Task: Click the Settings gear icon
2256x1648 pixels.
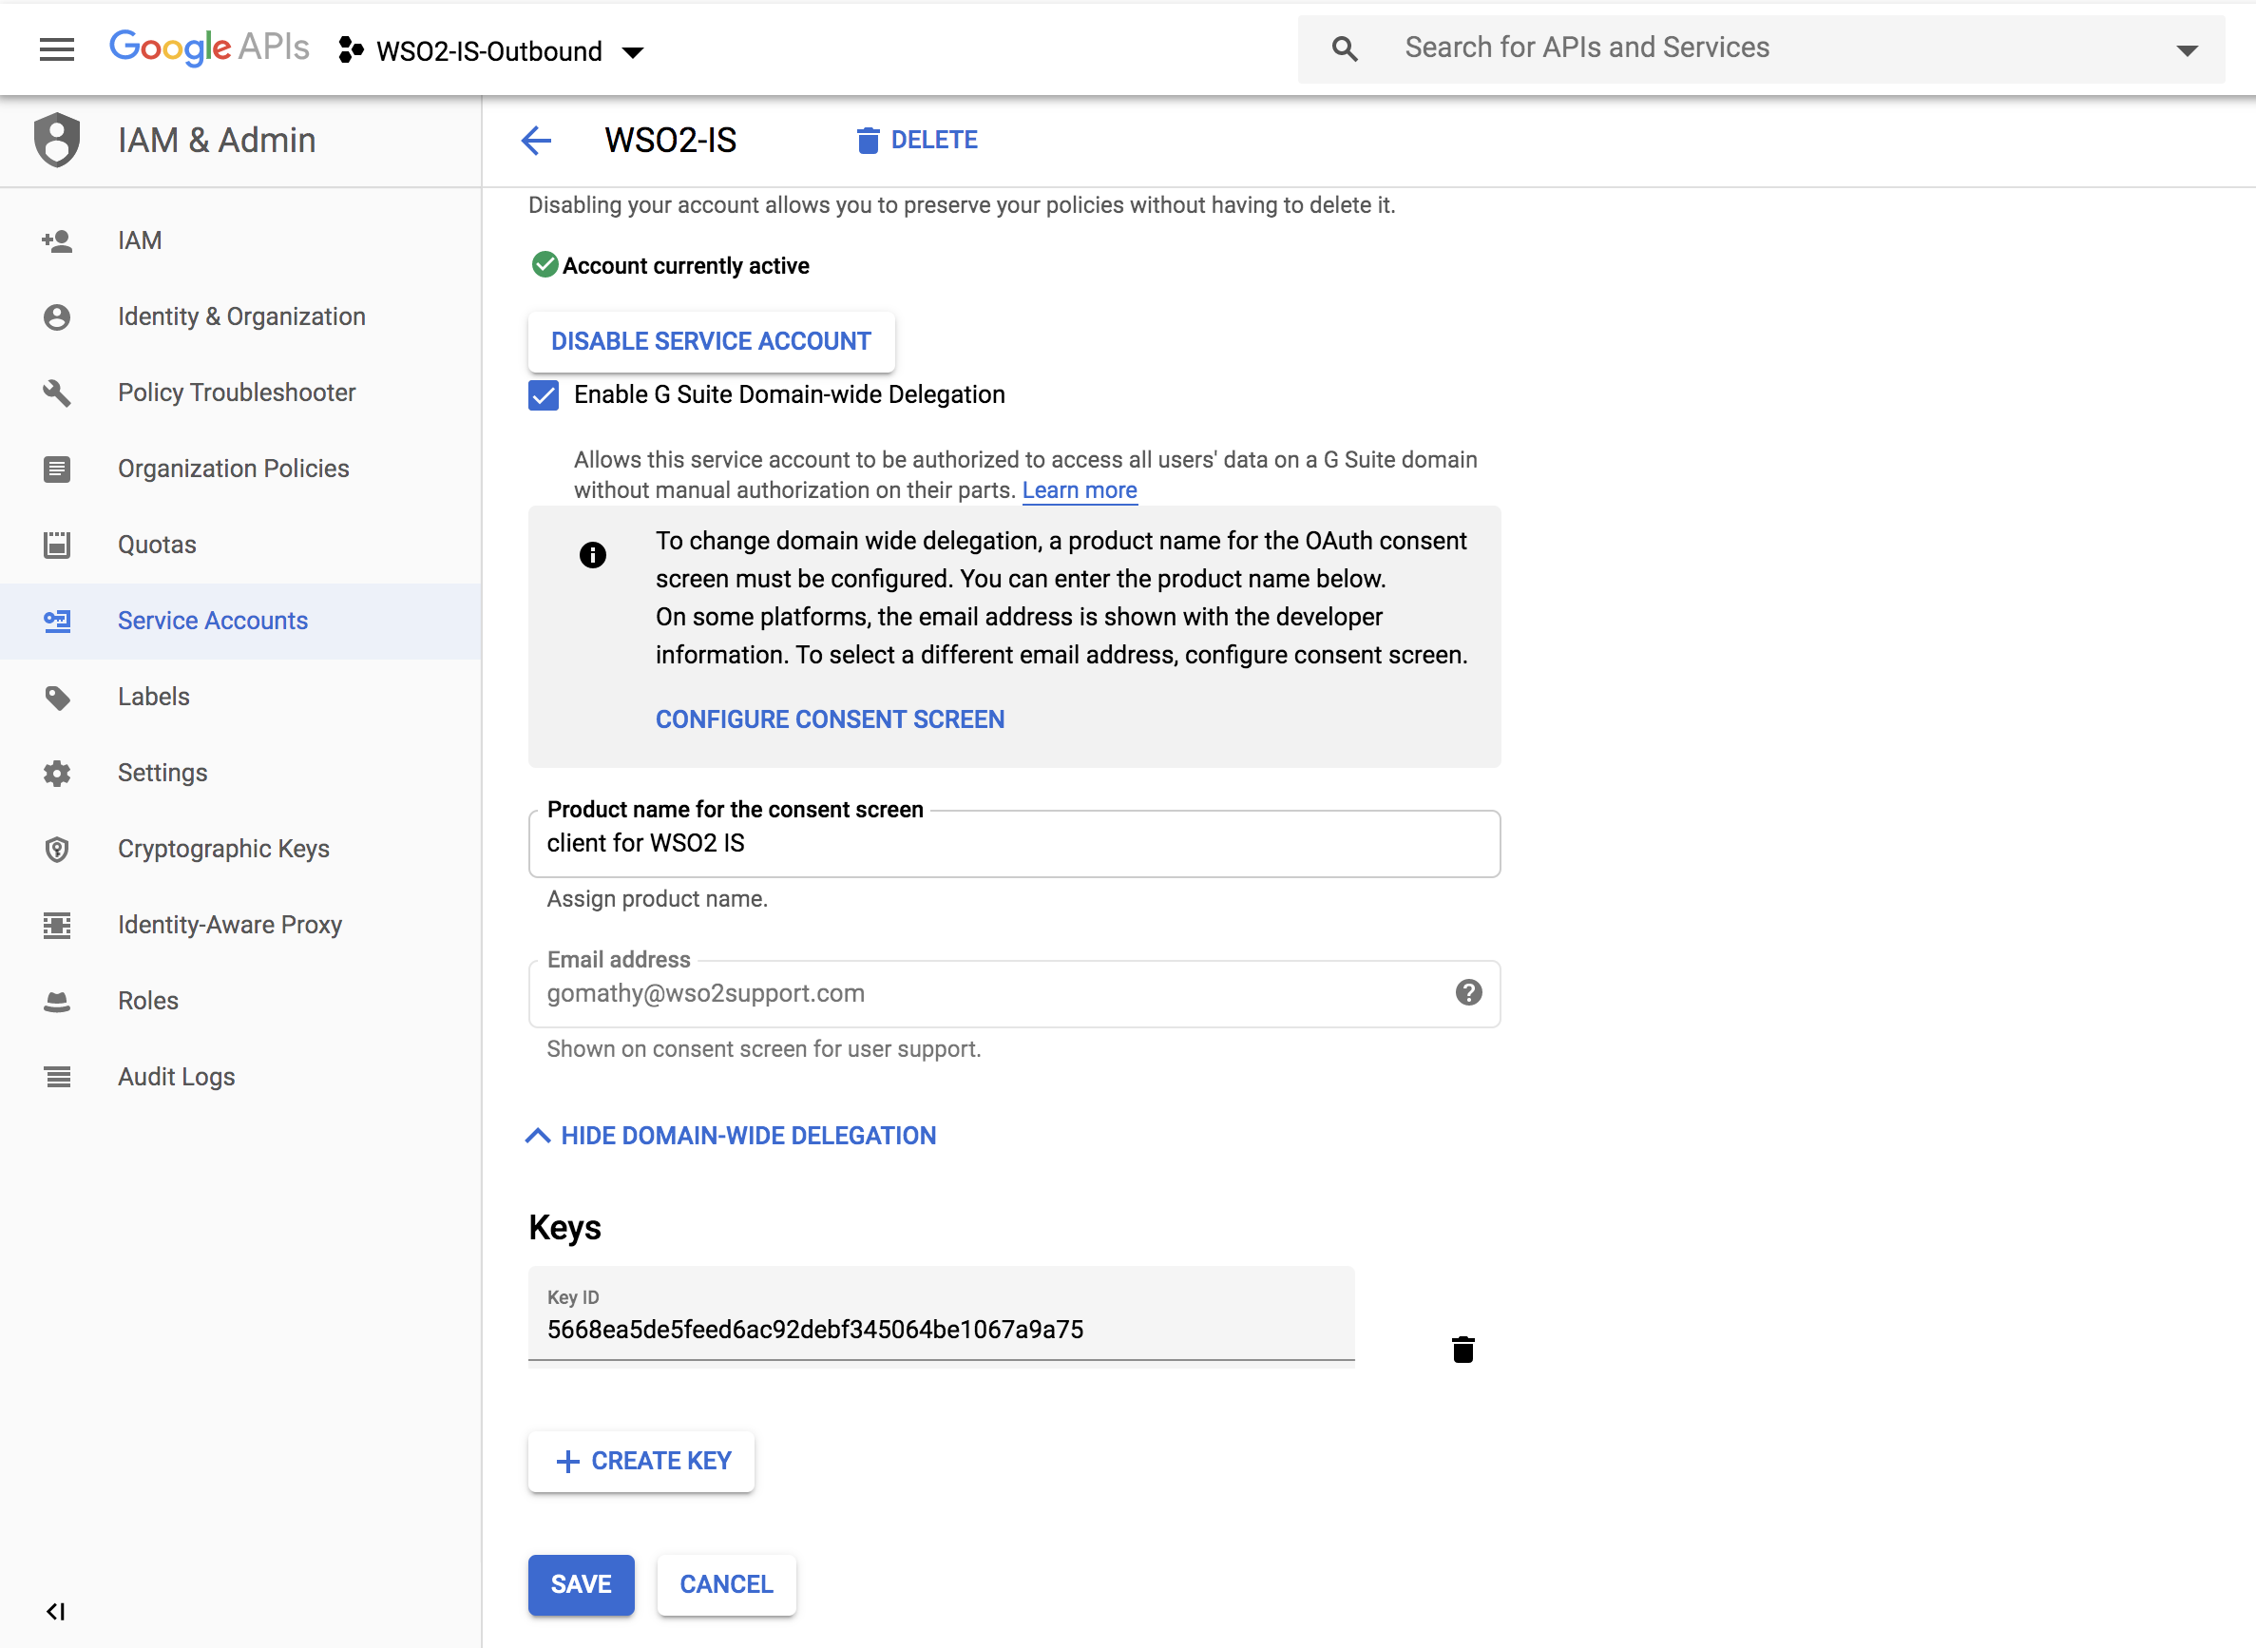Action: (x=57, y=772)
